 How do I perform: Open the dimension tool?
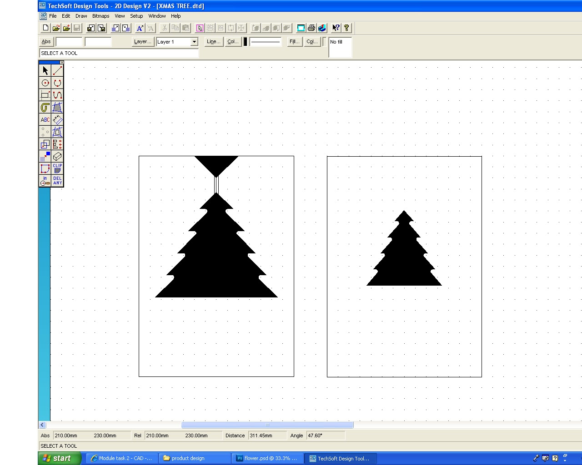(x=57, y=119)
